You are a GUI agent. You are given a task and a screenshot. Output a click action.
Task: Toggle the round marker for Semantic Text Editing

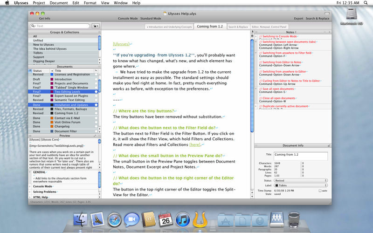click(x=96, y=100)
